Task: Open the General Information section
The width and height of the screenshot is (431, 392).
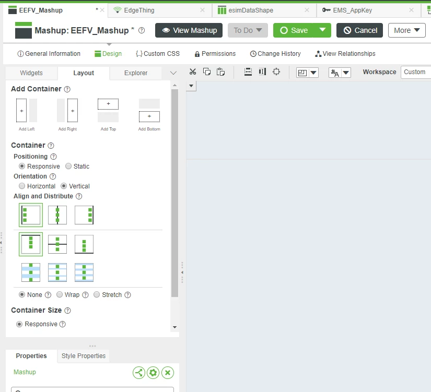Action: 49,54
